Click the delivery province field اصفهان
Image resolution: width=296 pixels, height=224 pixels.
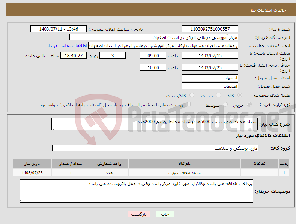[x=210, y=78]
